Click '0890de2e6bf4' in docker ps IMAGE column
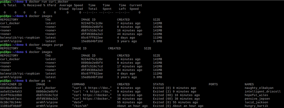This screenshot has width=284, height=108. [x=47, y=91]
